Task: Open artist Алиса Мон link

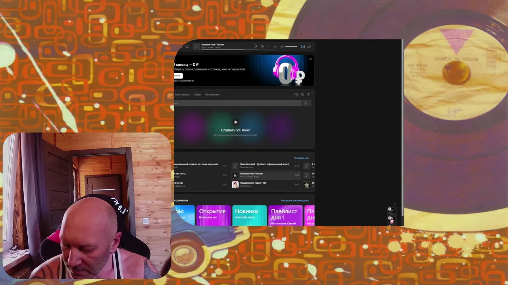Action: (x=246, y=186)
